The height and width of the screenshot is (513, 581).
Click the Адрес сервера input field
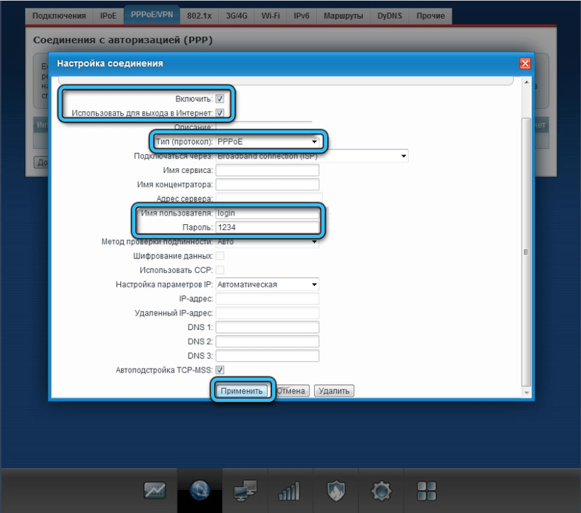pyautogui.click(x=269, y=199)
